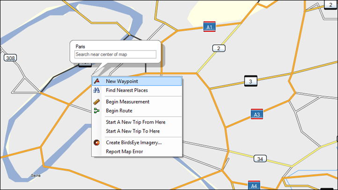338x190 pixels.
Task: Click the A1 highway shield
Action: pyautogui.click(x=209, y=27)
